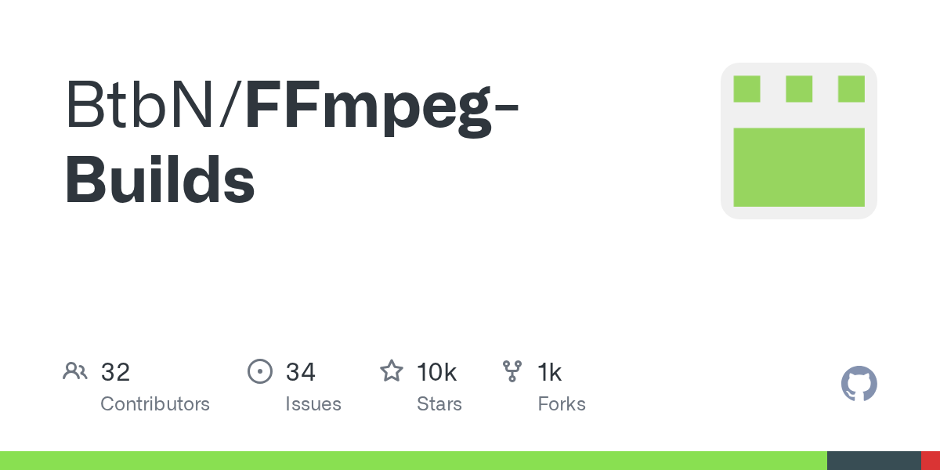Click the "Contributors" label
The image size is (940, 470).
155,404
